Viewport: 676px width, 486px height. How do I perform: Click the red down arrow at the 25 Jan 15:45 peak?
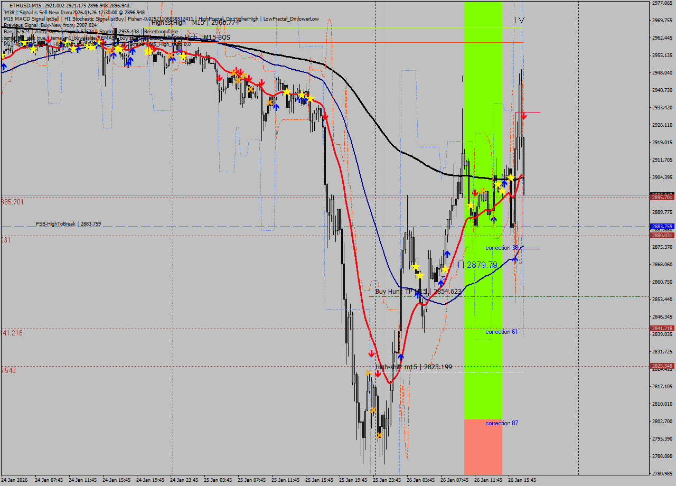[325, 117]
